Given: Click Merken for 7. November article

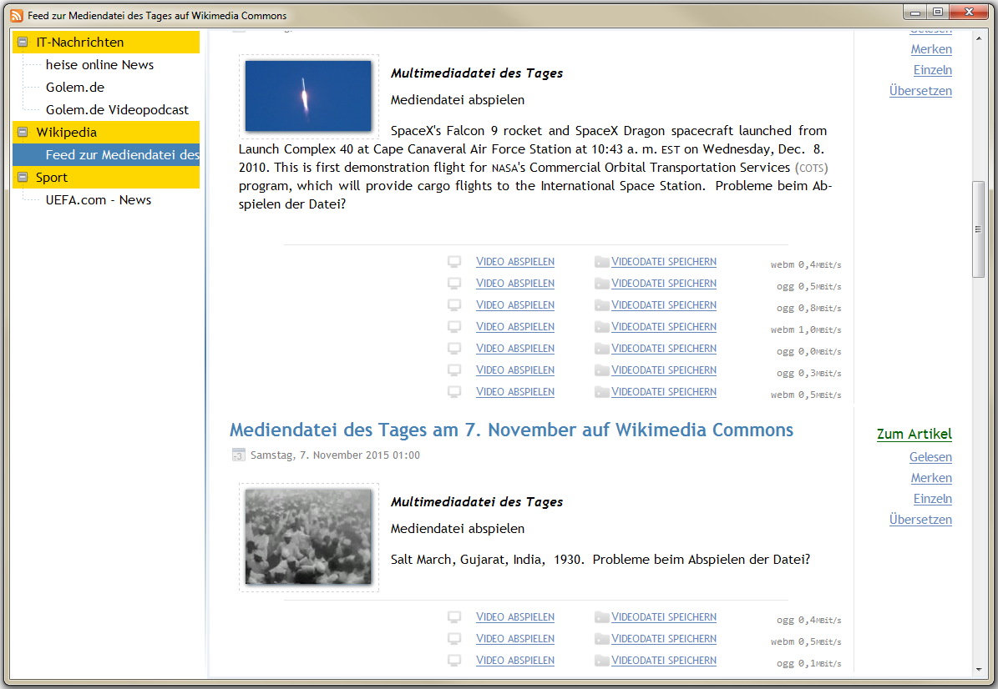Looking at the screenshot, I should tap(931, 478).
